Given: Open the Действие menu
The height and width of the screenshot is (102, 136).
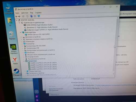Looking at the screenshot, I should (25, 13).
